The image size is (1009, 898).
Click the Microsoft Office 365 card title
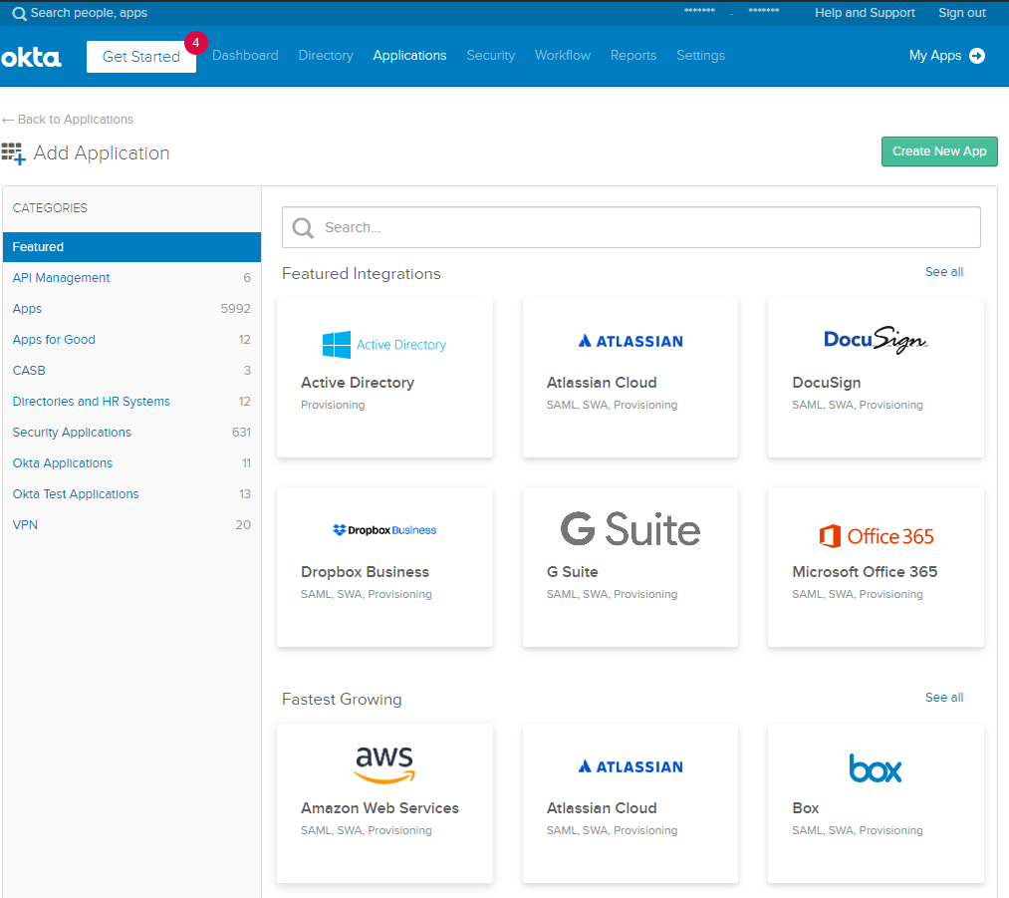pyautogui.click(x=865, y=572)
